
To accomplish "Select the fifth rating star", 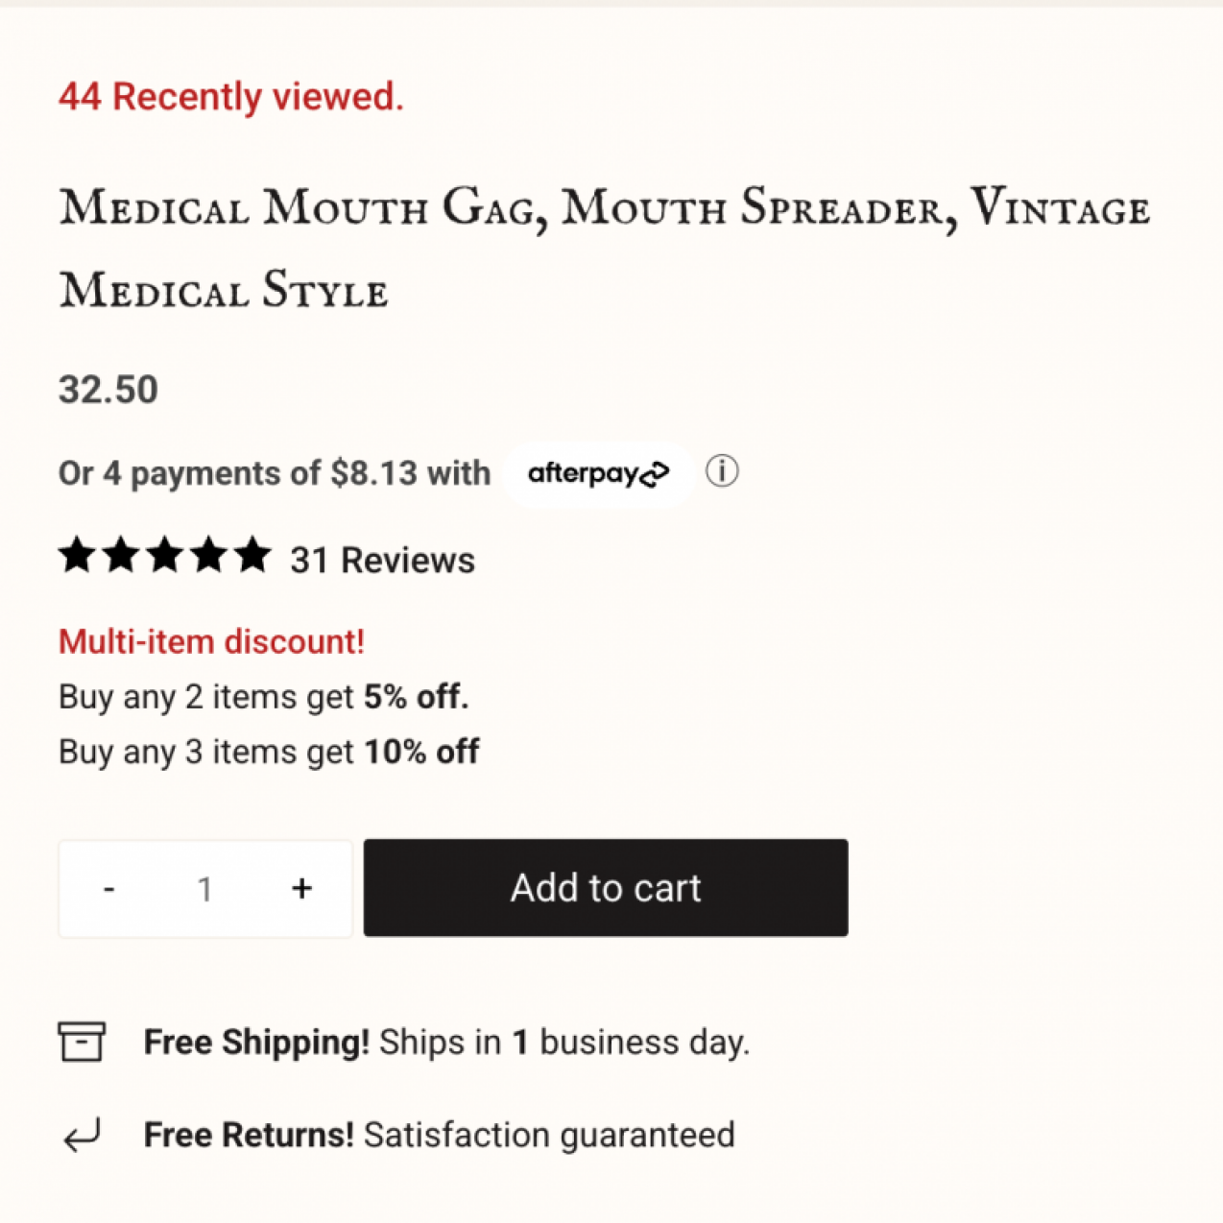I will coord(252,555).
